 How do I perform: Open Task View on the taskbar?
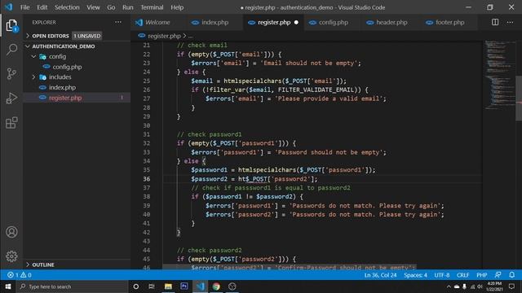[x=152, y=286]
